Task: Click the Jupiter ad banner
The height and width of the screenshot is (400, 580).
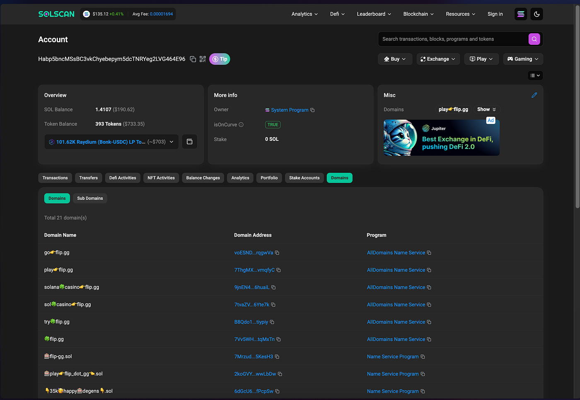Action: pos(442,138)
